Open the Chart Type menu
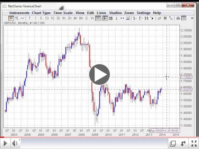This screenshot has height=149, width=199. tap(41, 13)
